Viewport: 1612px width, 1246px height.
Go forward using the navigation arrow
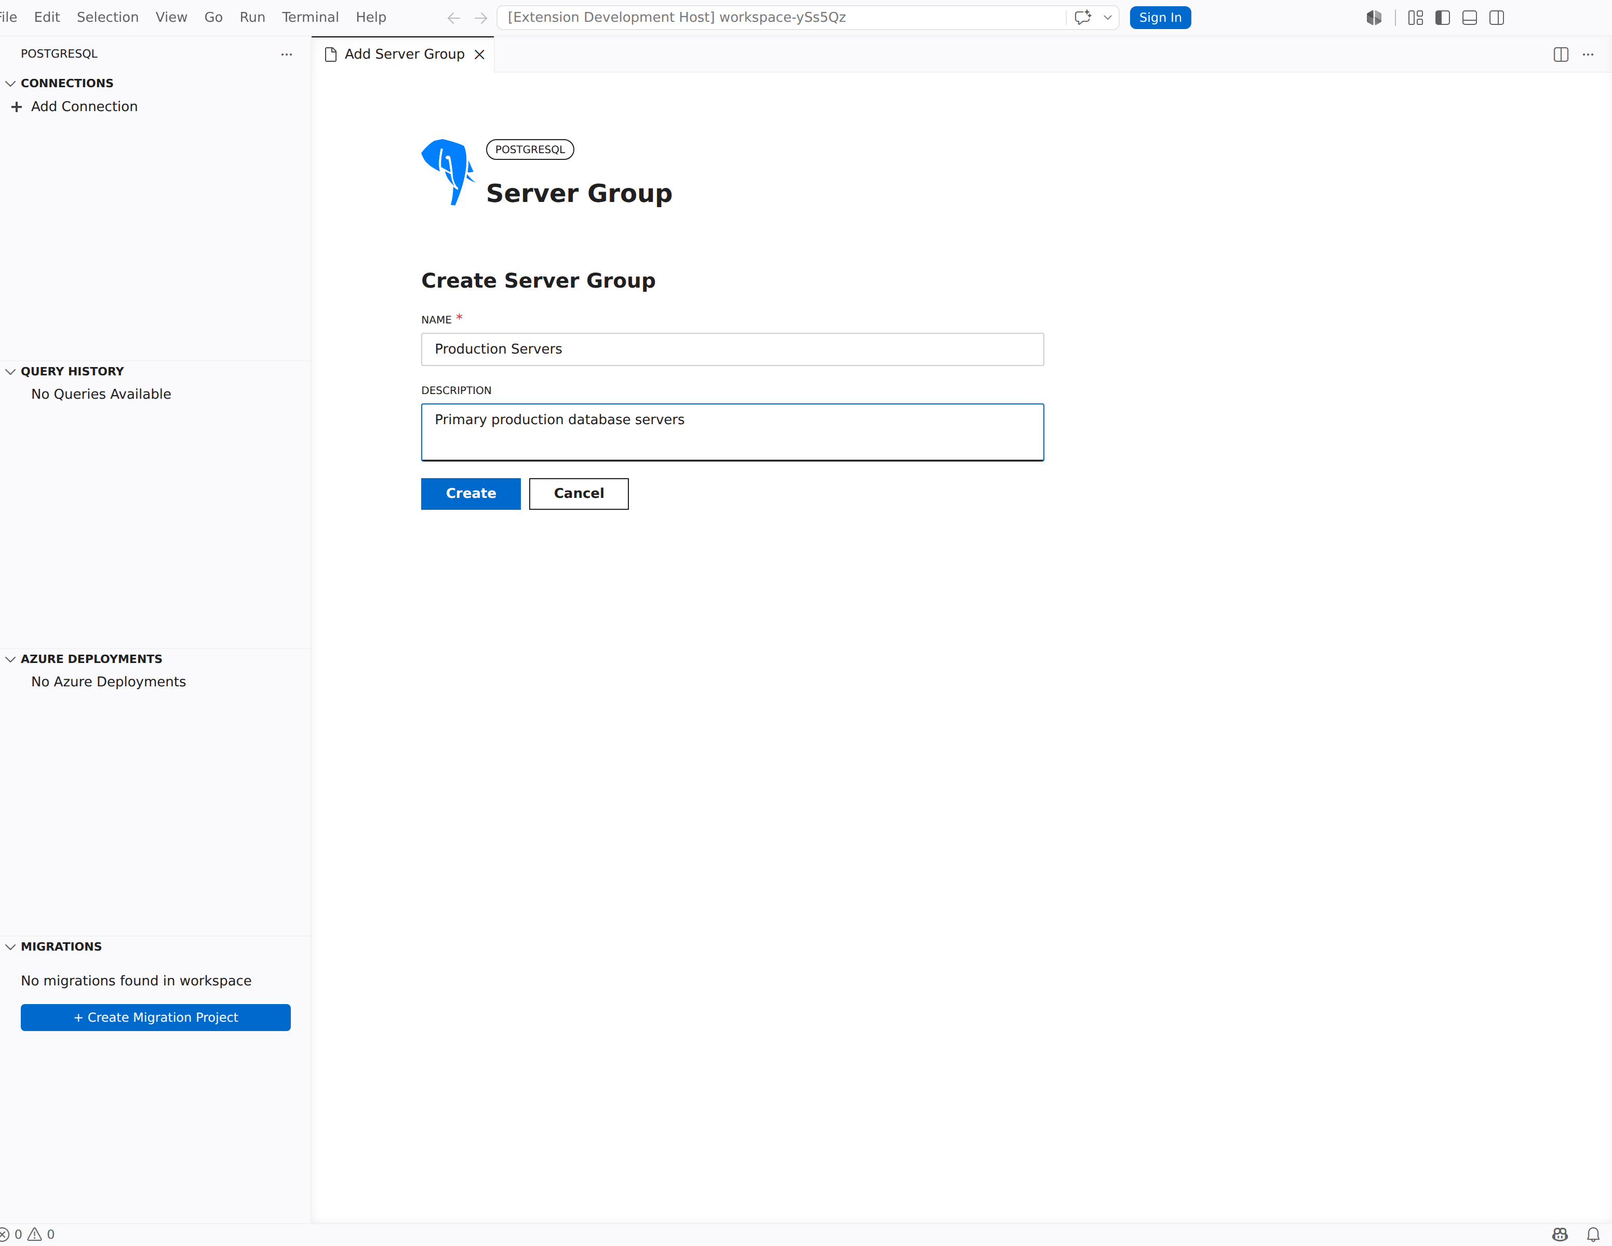(480, 18)
